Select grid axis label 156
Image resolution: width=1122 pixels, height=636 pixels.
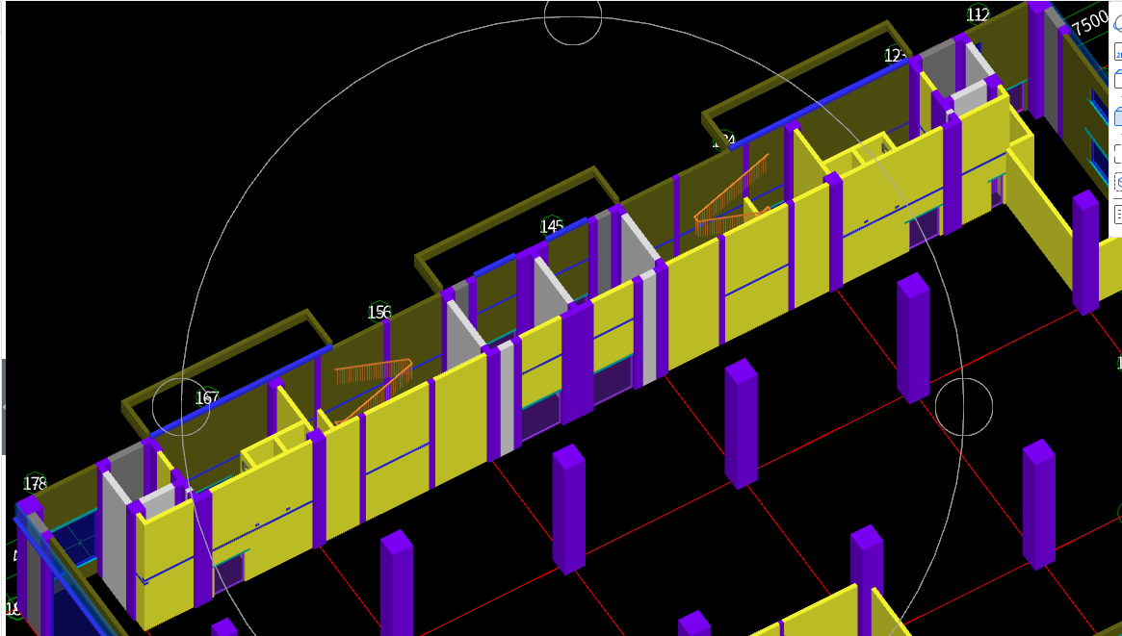click(379, 313)
